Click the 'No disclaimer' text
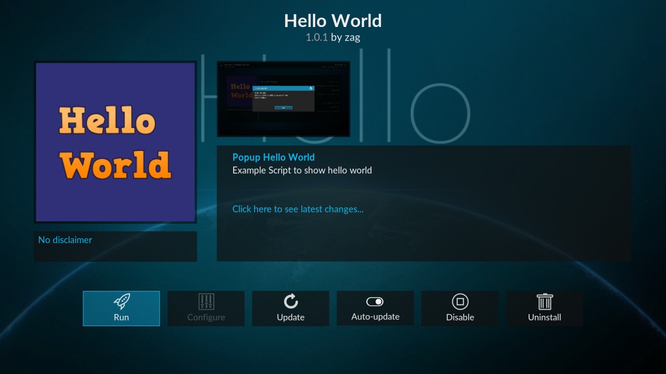Viewport: 666px width, 374px height. pos(65,240)
